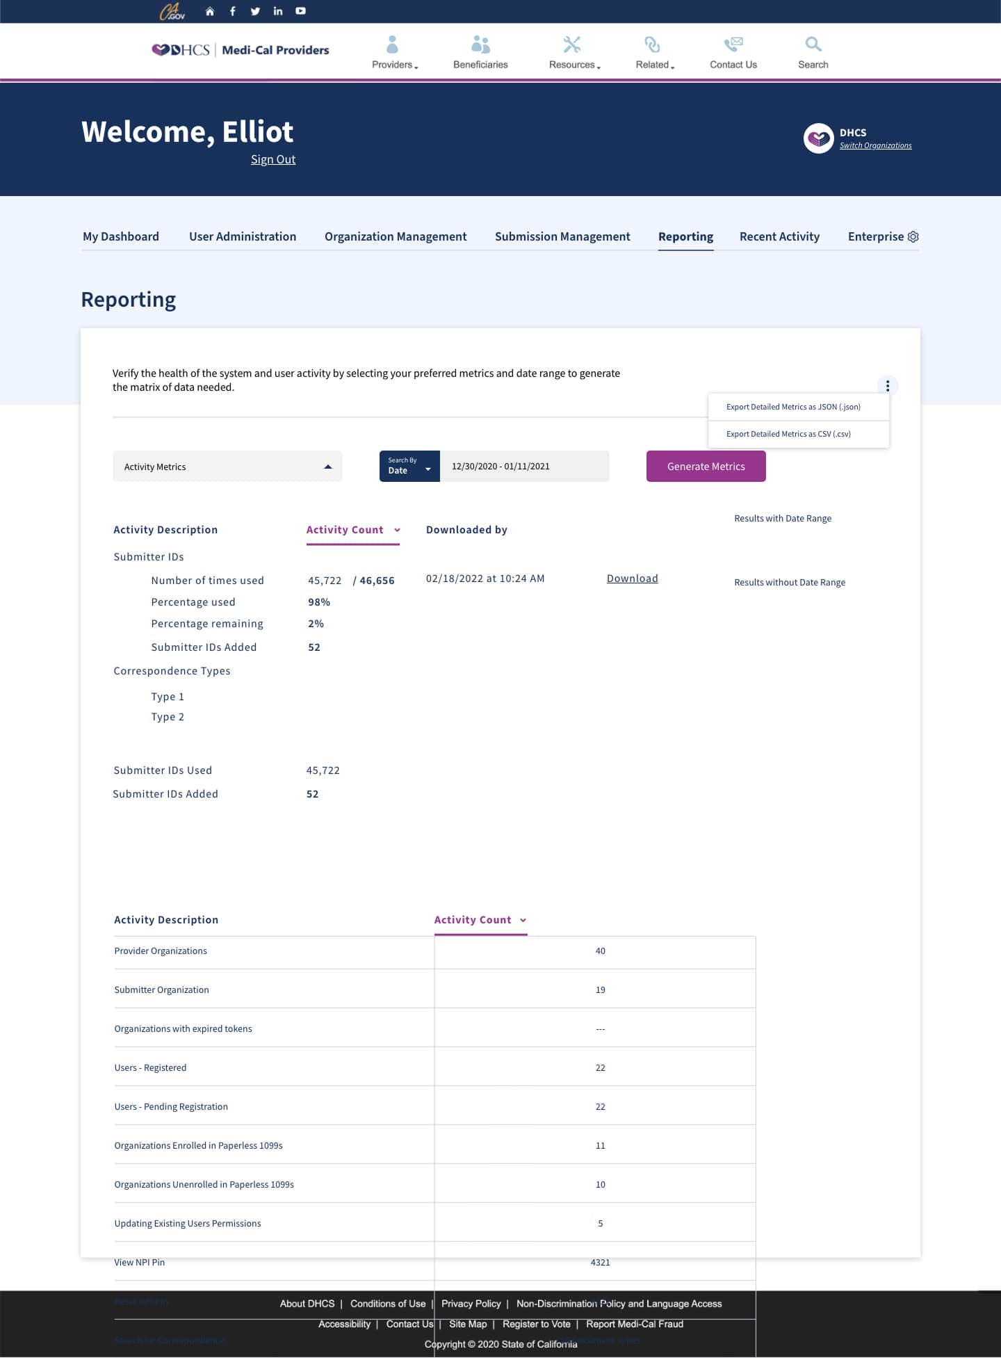Click the Generate Metrics button
Image resolution: width=1001 pixels, height=1358 pixels.
click(x=706, y=467)
